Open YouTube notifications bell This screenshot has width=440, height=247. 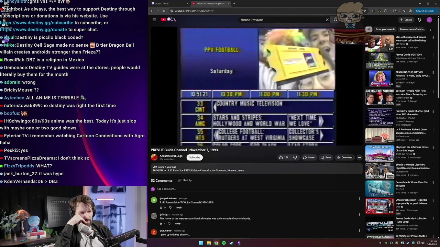[x=419, y=20]
